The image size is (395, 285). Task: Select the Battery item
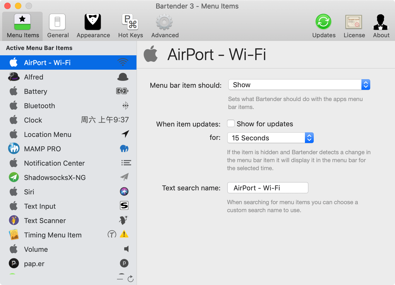pyautogui.click(x=68, y=91)
